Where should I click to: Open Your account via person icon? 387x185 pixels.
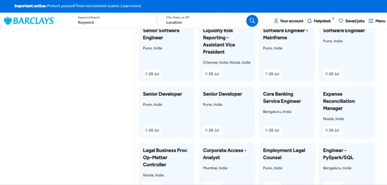(276, 21)
